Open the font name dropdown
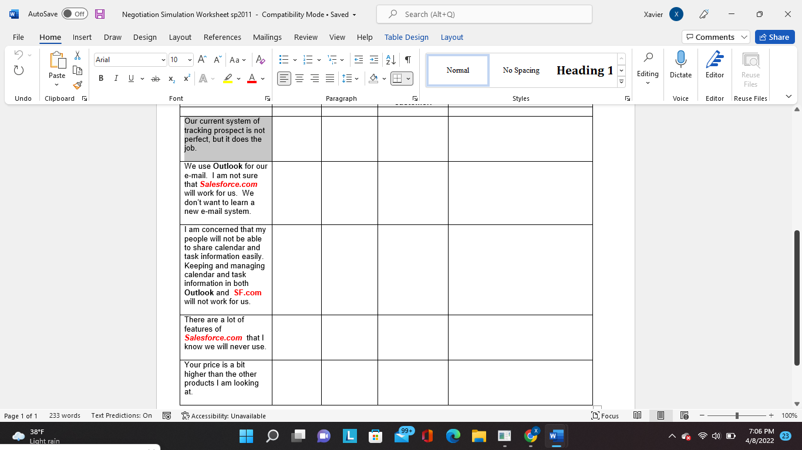 click(x=163, y=60)
